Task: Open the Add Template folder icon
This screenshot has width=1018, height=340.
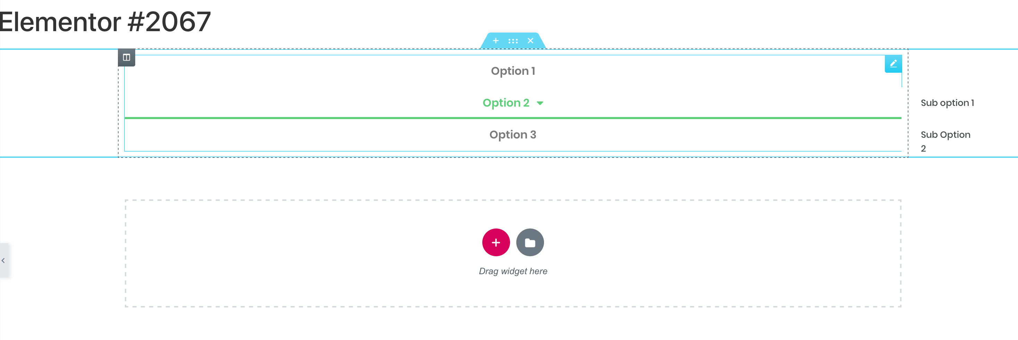Action: click(x=530, y=242)
